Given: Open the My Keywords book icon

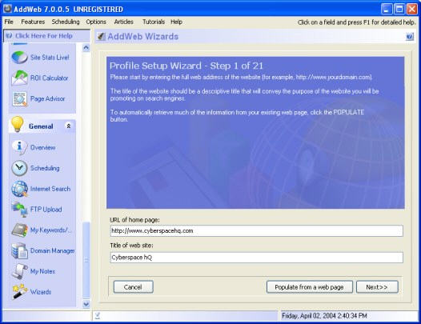Looking at the screenshot, I should pyautogui.click(x=19, y=230).
